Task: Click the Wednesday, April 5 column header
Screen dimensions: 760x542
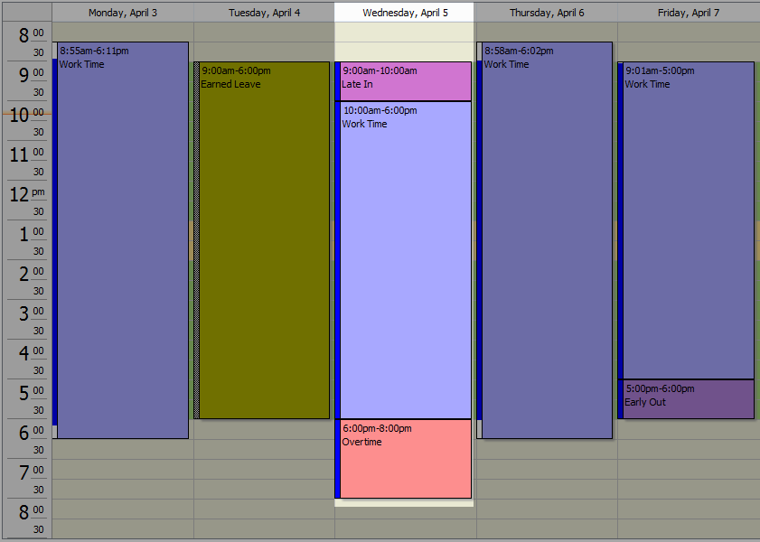Action: point(405,13)
